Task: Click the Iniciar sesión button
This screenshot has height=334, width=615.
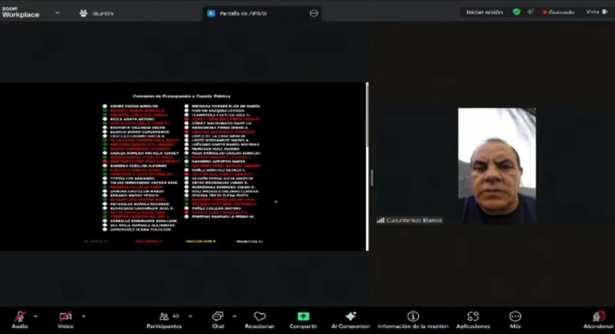Action: (x=484, y=12)
